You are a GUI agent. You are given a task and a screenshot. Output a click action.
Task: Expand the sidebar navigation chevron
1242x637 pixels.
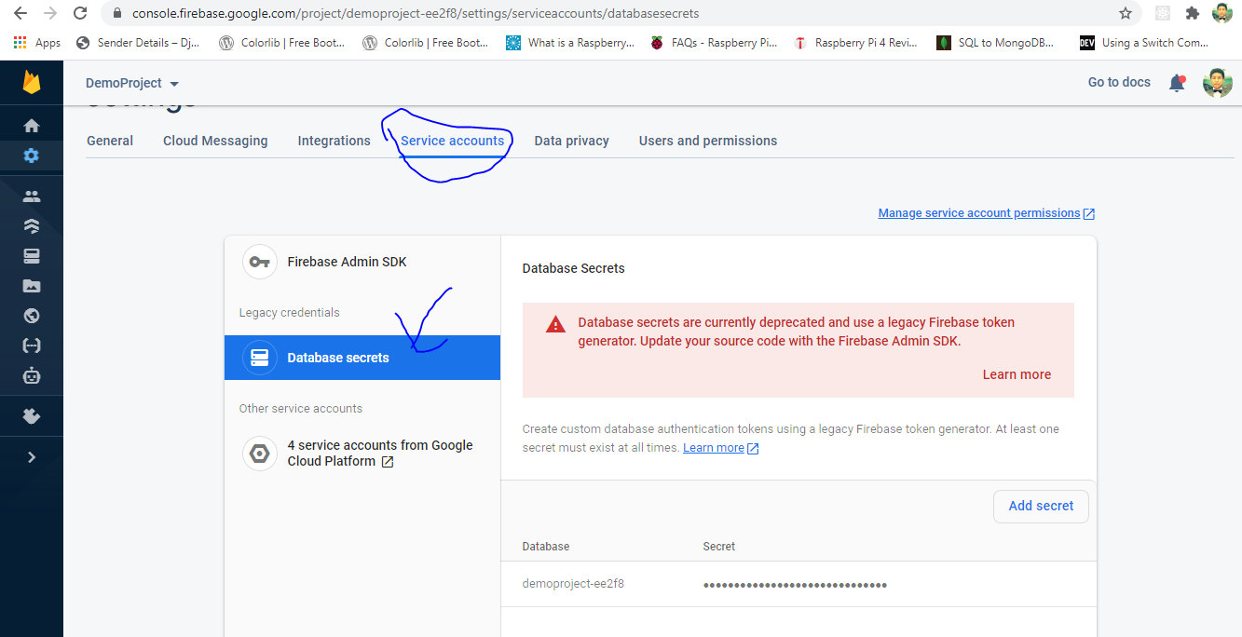(32, 457)
